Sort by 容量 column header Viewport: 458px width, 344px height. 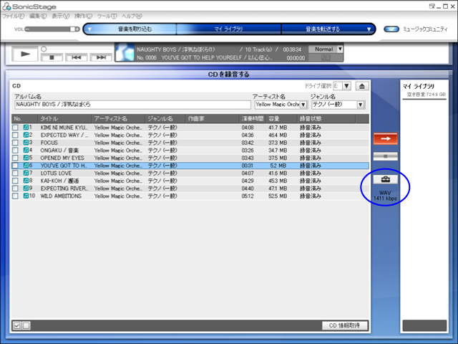281,119
